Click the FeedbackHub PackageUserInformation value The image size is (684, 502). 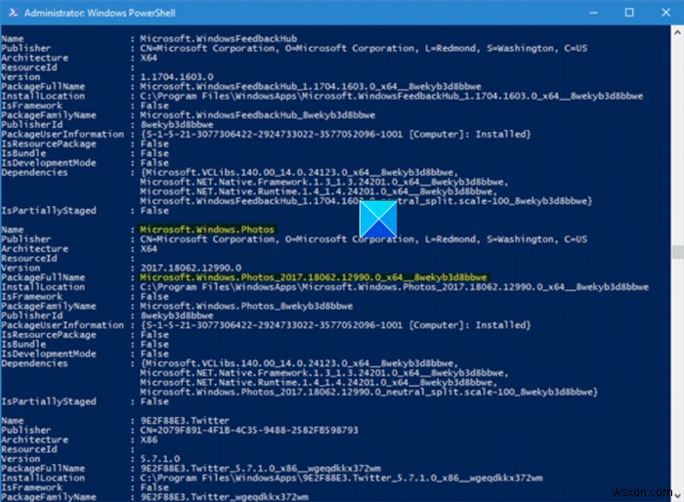point(335,135)
